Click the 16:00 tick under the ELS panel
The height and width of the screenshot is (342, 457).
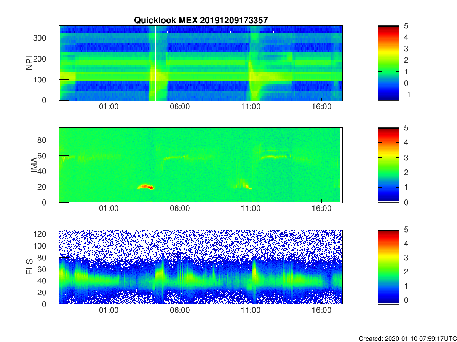coord(321,311)
